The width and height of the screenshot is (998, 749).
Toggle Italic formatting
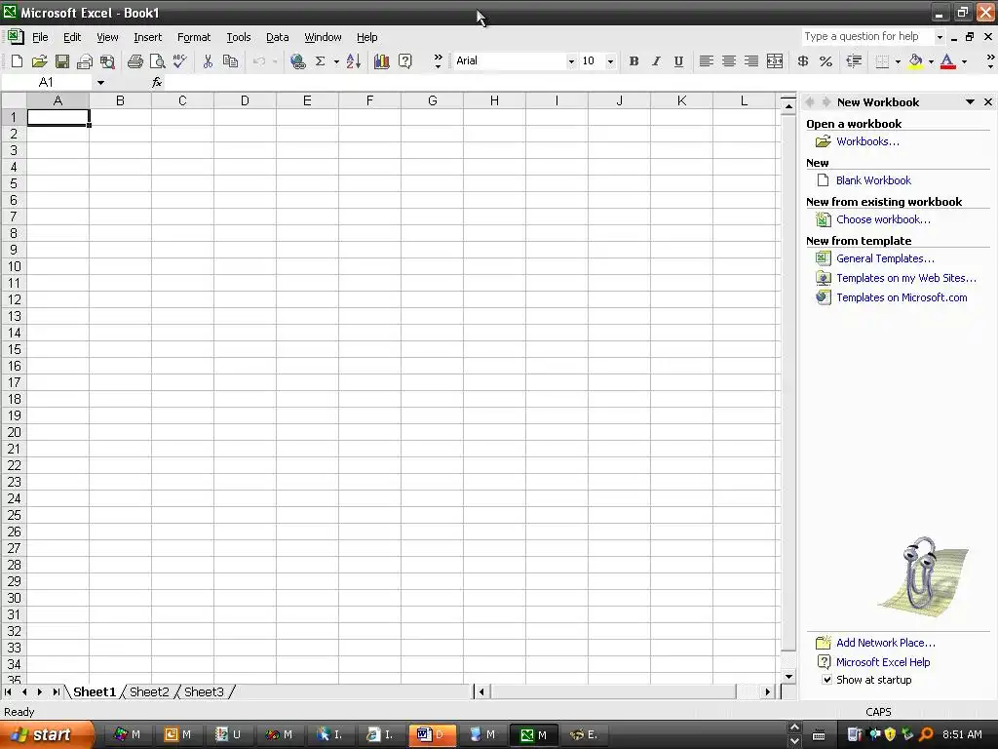click(x=656, y=61)
